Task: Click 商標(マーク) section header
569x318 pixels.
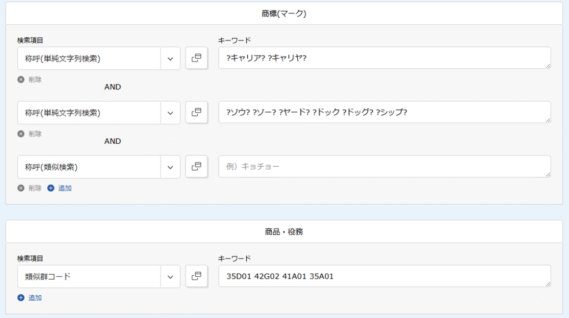Action: click(x=284, y=13)
